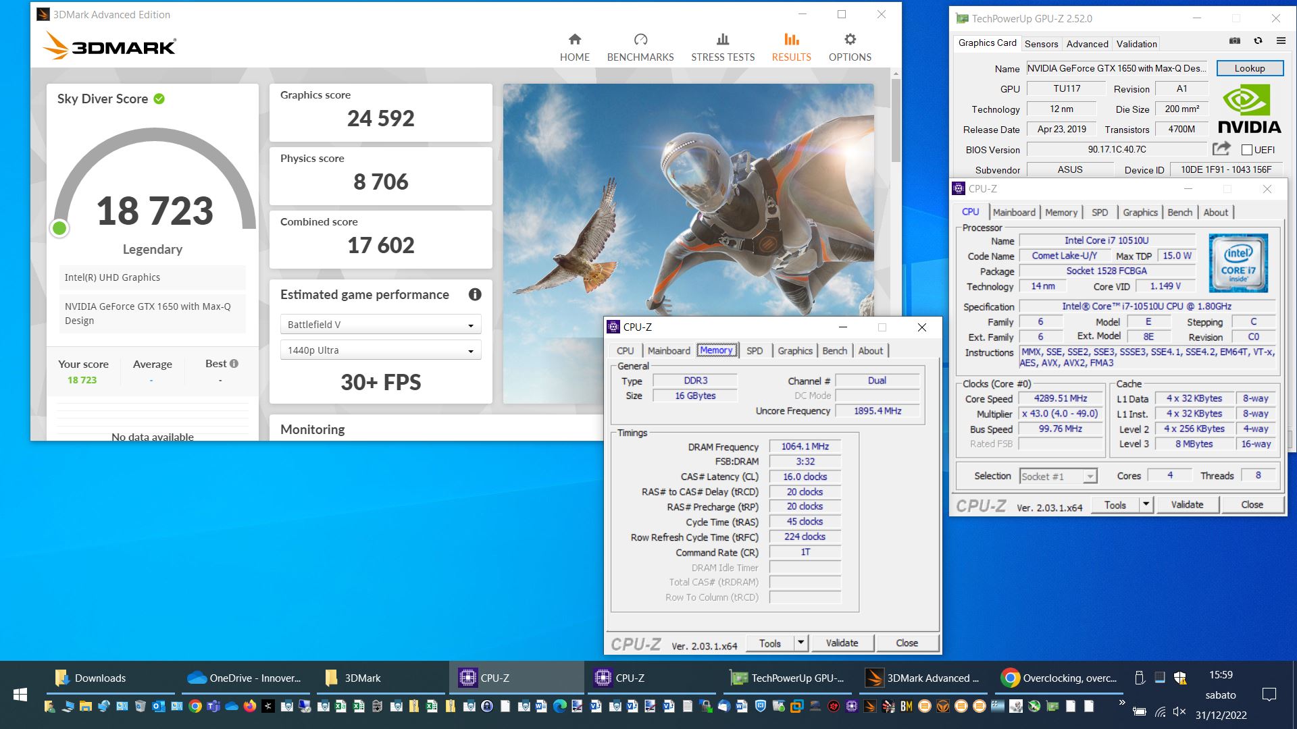
Task: Select Mainboard tab in right CPU-Z window
Action: [1014, 212]
